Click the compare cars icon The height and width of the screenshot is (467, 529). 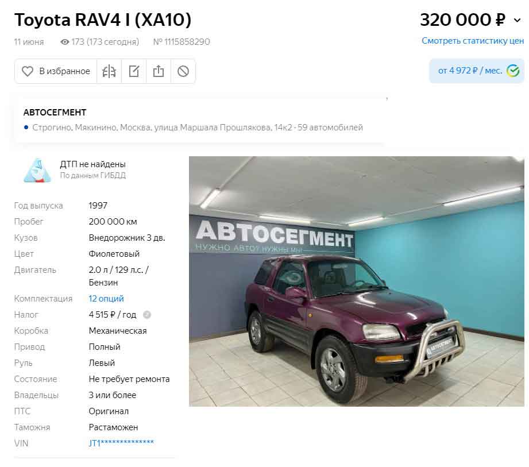[x=109, y=71]
